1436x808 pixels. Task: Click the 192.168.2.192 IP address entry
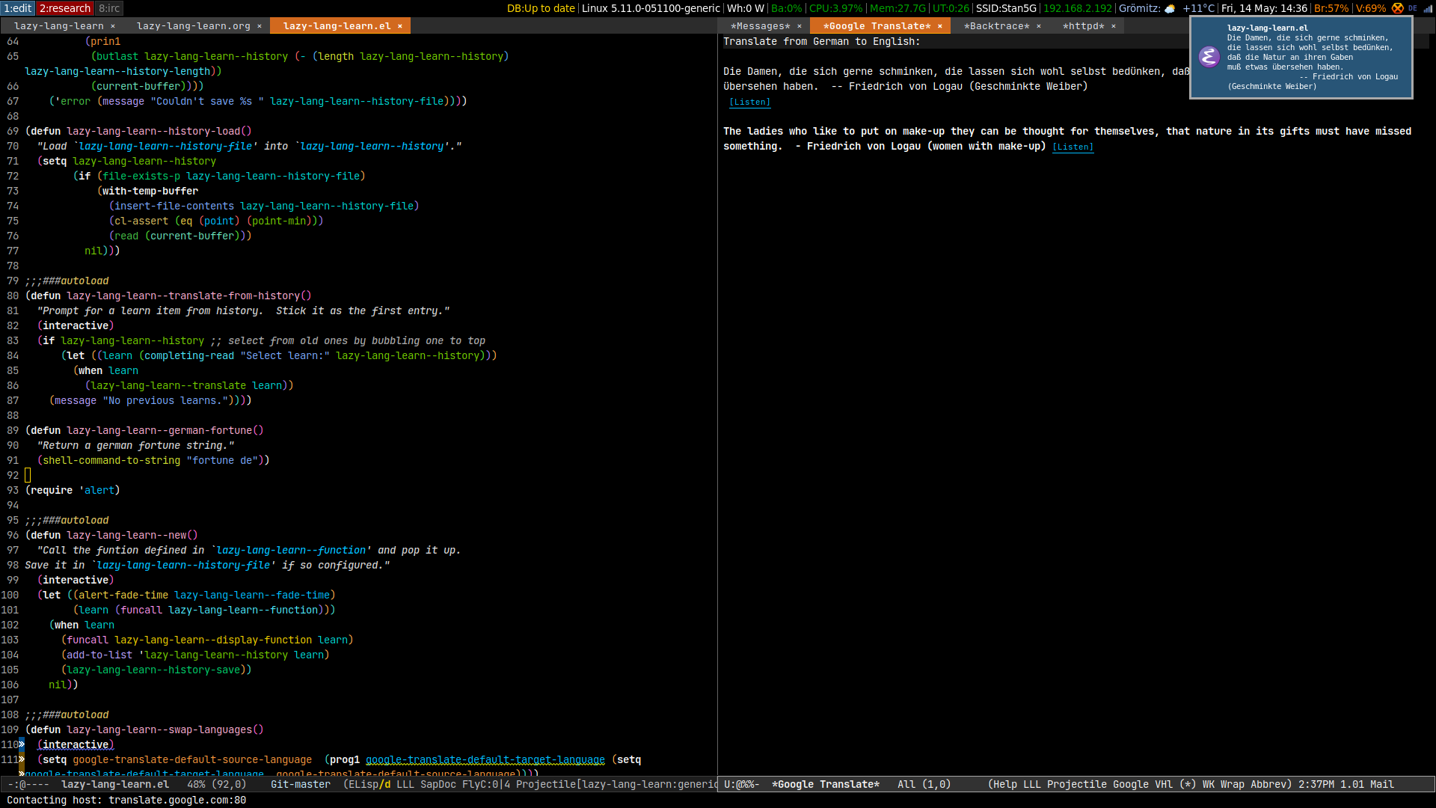1078,8
